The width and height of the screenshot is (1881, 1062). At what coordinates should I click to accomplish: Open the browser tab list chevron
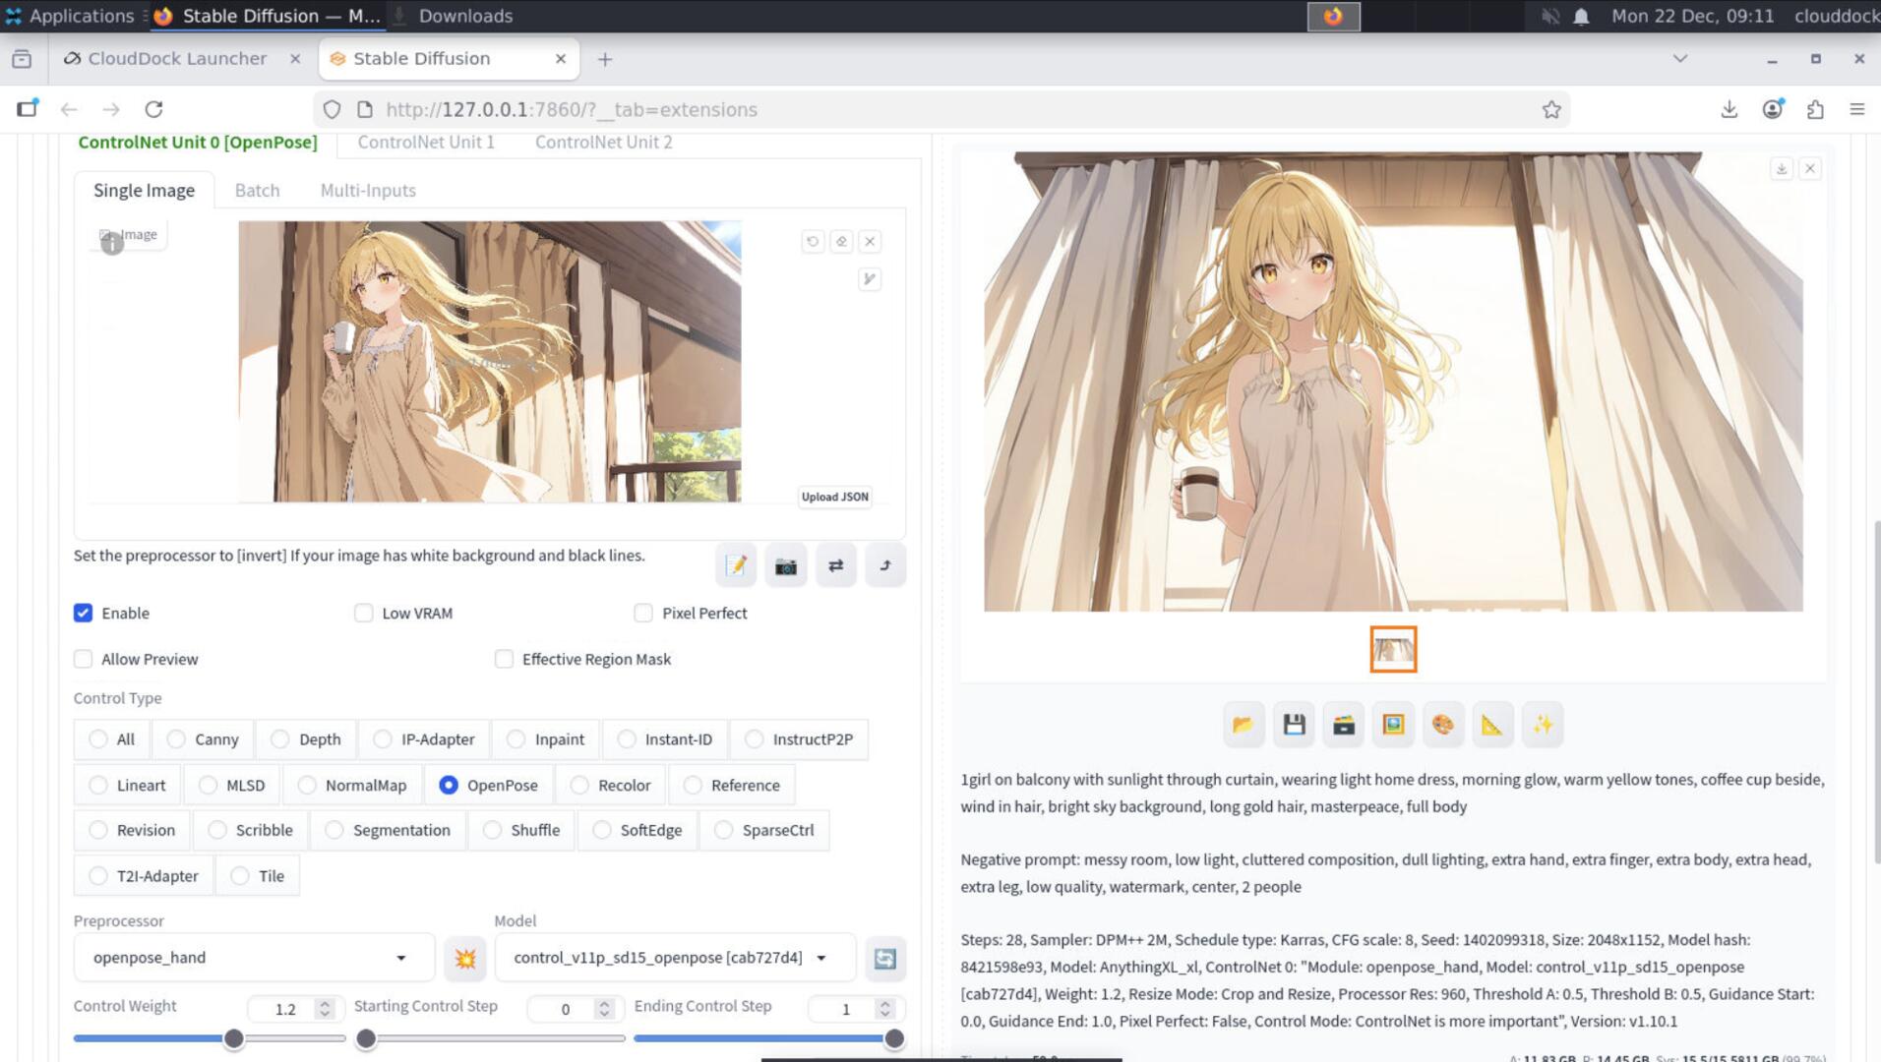coord(1679,59)
